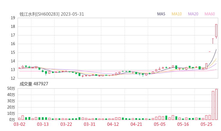Click the price axis label 15
The width and height of the screenshot is (221, 131).
pos(13,52)
